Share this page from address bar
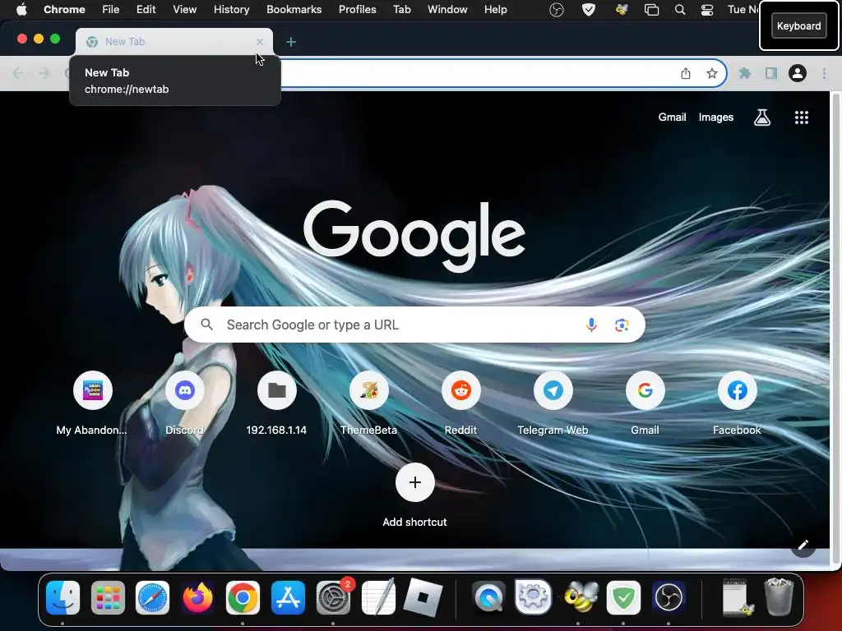842x631 pixels. coord(686,73)
